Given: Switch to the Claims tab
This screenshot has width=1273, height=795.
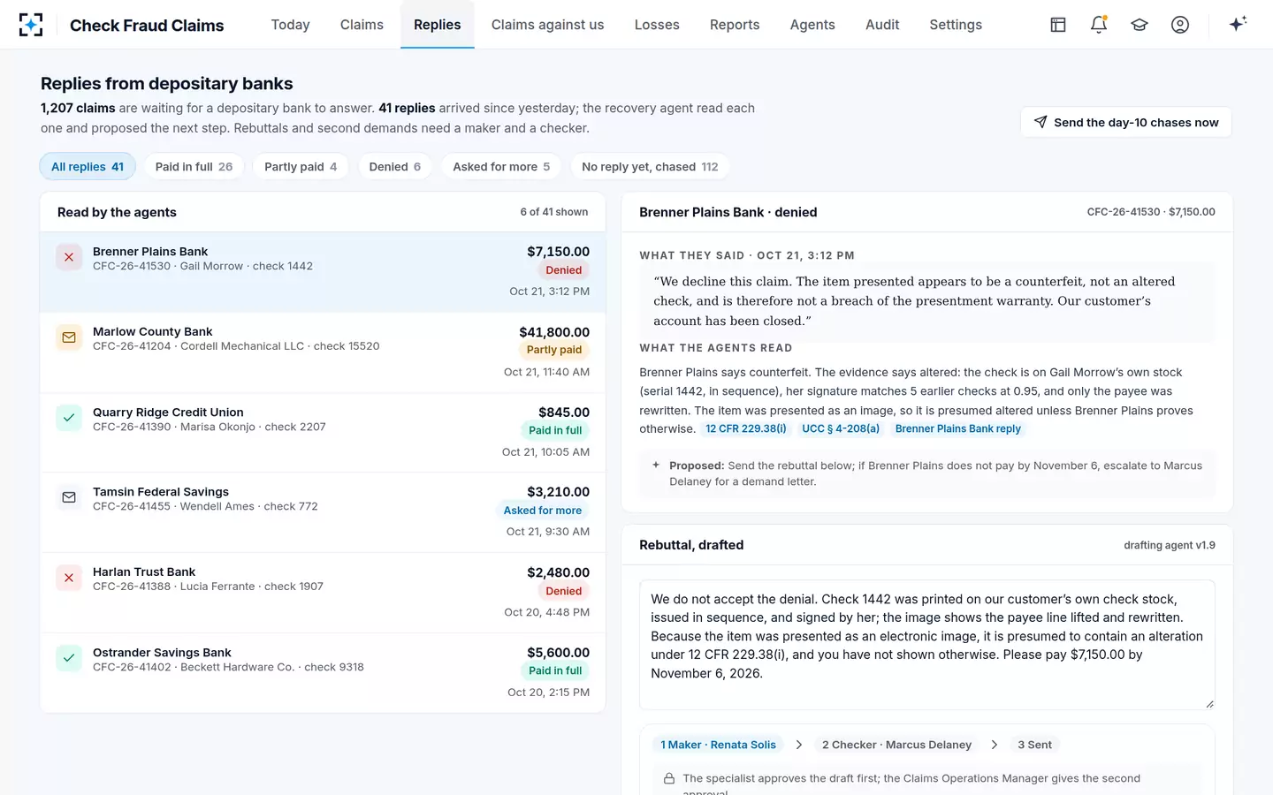Looking at the screenshot, I should coord(362,25).
